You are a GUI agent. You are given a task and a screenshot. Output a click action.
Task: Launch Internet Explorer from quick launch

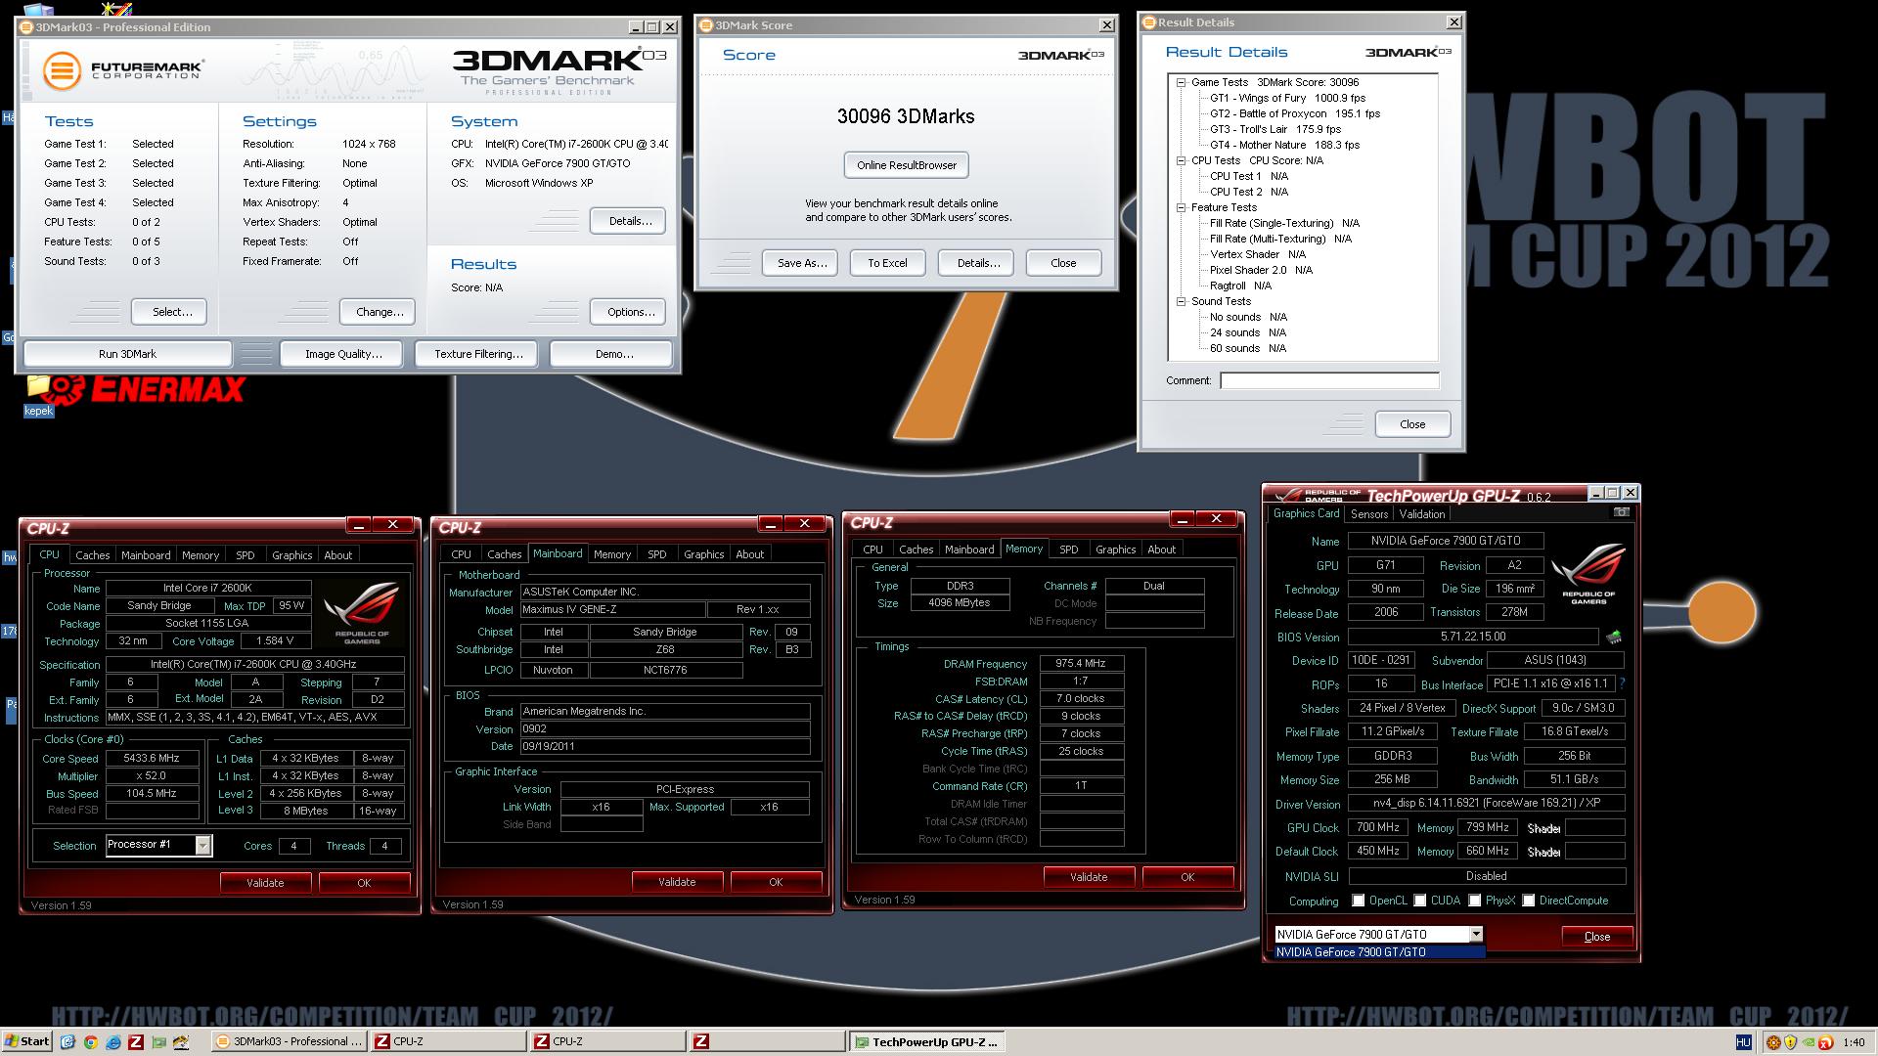[113, 1042]
